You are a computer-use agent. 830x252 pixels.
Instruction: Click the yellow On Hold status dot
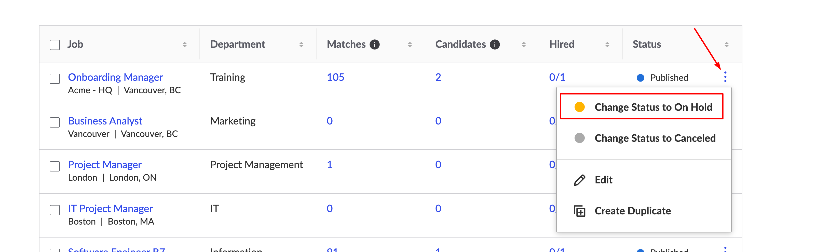[579, 107]
